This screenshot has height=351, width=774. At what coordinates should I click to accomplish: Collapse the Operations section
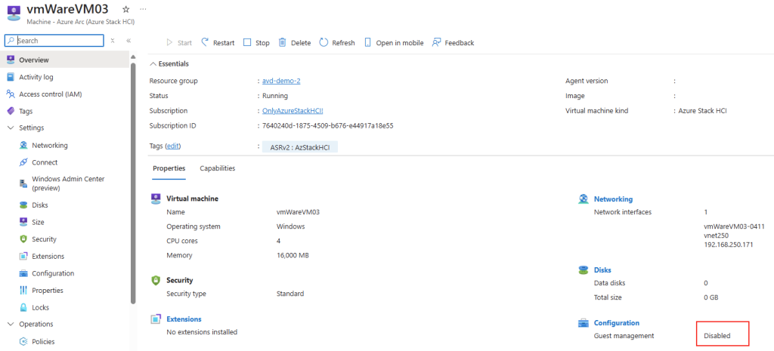point(11,324)
